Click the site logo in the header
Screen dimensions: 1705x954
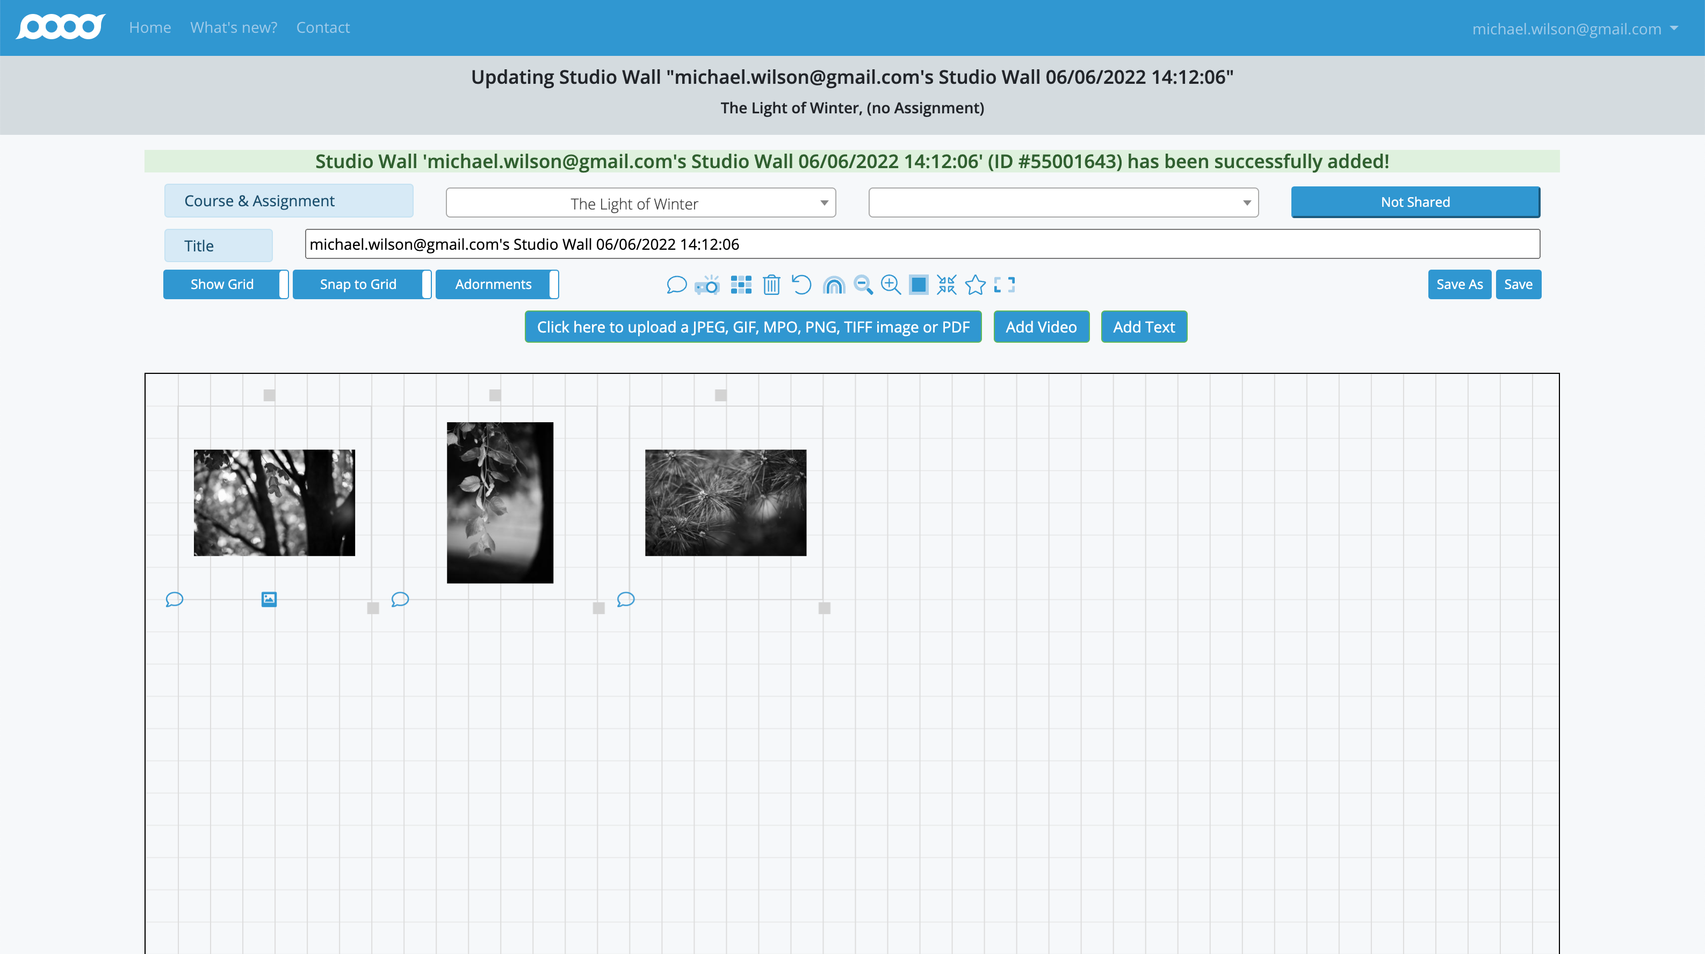tap(61, 27)
